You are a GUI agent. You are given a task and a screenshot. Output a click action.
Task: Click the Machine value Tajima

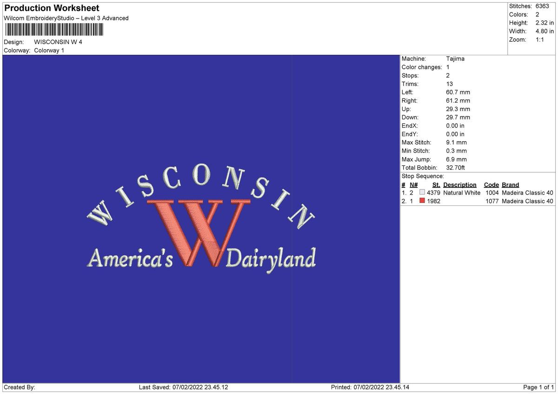[x=455, y=59]
